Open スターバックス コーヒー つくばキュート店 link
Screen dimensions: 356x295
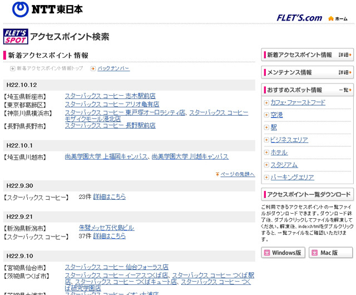(126, 282)
